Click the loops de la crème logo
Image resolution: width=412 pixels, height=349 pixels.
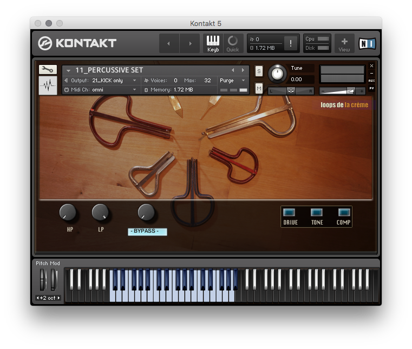344,105
